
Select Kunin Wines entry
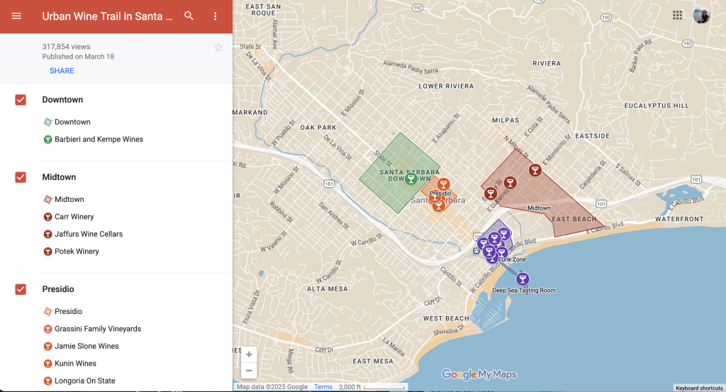pyautogui.click(x=75, y=364)
